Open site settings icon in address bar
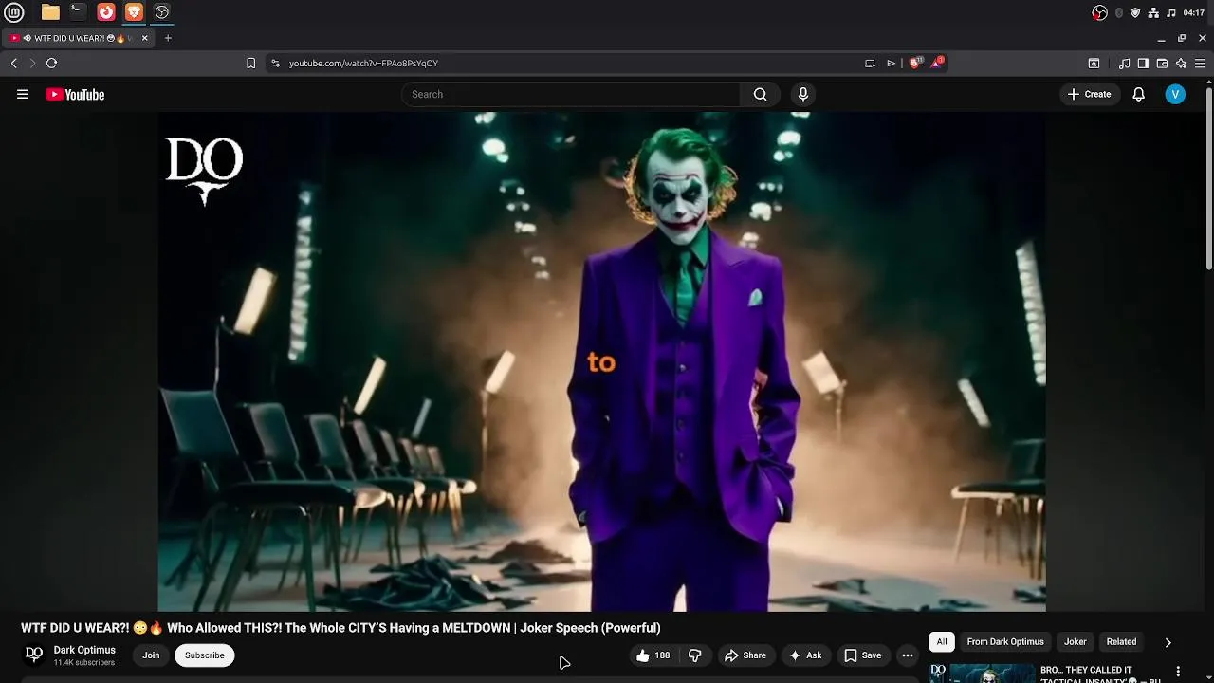The width and height of the screenshot is (1214, 683). tap(275, 63)
